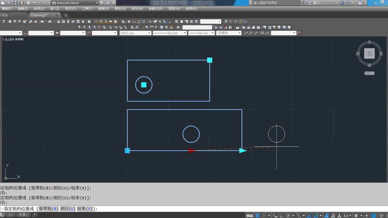Open the 標註(N) menu
The image size is (388, 218).
(x=120, y=9)
